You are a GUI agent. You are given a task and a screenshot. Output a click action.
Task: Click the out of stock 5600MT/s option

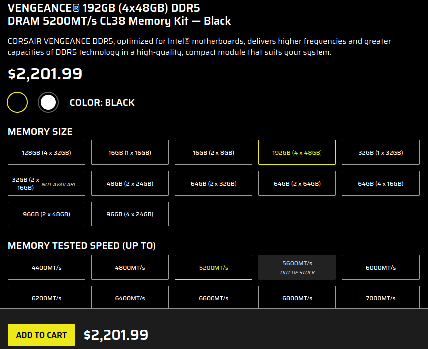pos(297,268)
